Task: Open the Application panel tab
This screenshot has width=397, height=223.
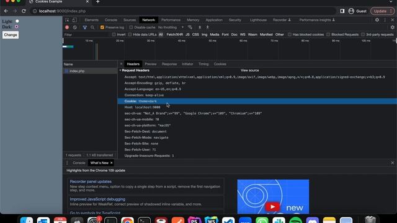Action: pos(214,20)
